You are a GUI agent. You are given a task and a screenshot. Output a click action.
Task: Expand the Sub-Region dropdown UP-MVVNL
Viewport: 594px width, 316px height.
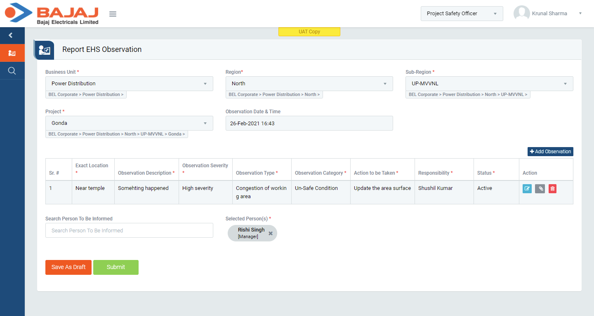489,84
